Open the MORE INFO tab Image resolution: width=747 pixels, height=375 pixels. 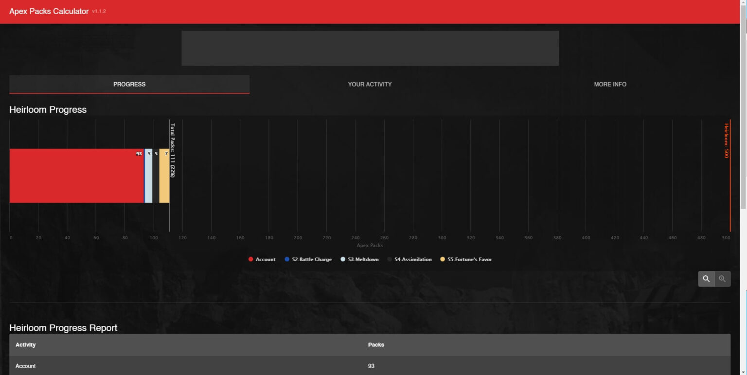click(610, 84)
